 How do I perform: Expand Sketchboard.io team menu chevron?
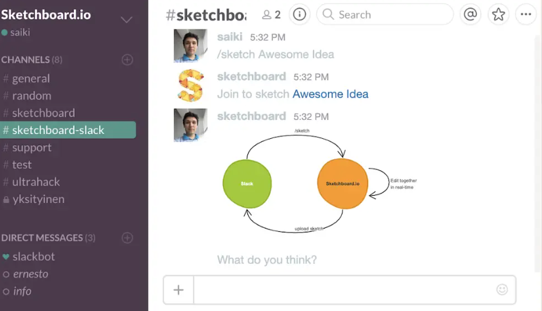coord(127,20)
